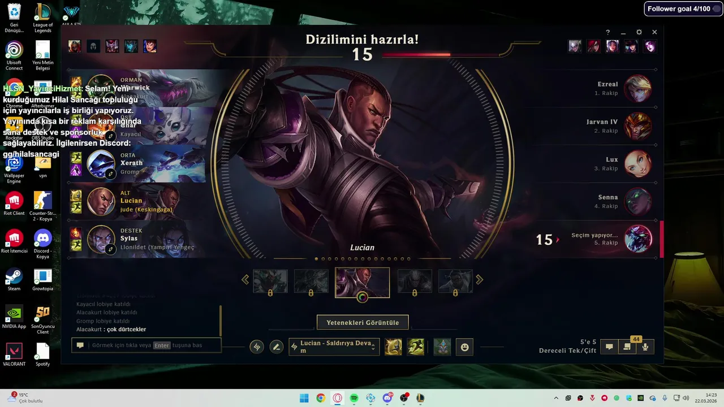Open Windows Start menu
Viewport: 724px width, 407px height.
tap(304, 398)
